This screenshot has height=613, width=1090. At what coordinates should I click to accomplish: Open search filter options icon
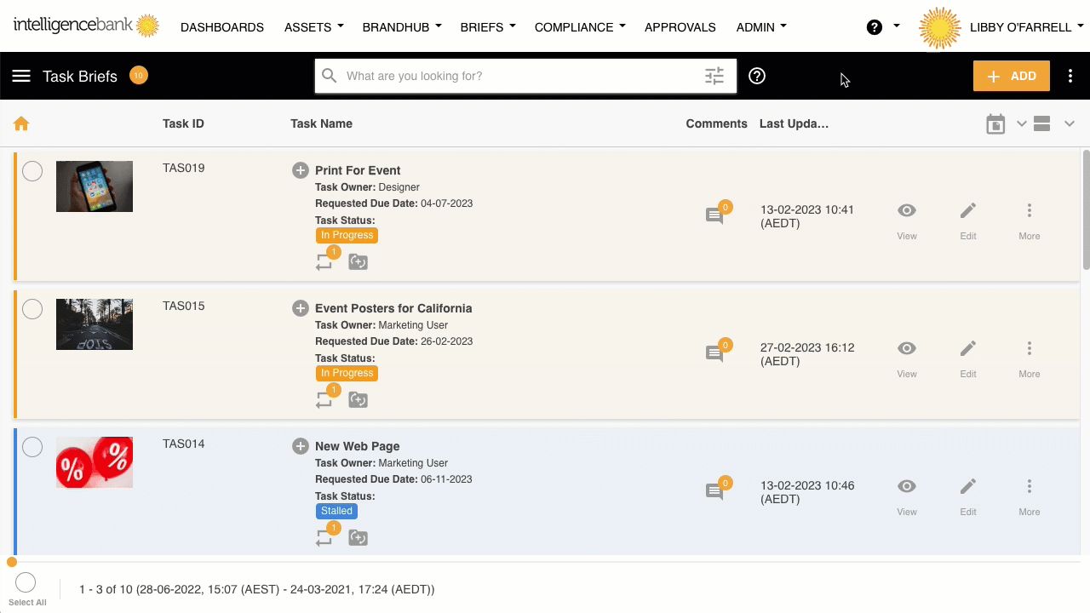(714, 76)
